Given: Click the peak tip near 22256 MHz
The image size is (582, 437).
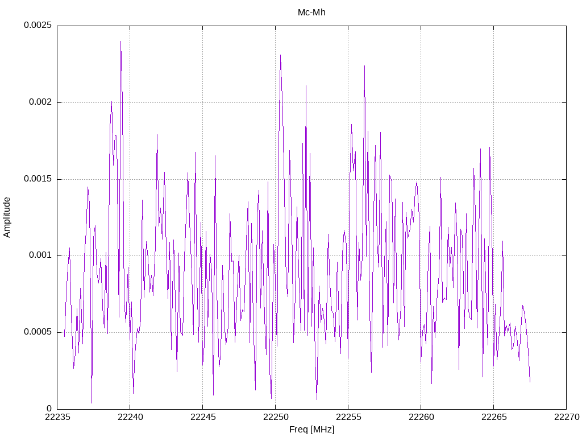Looking at the screenshot, I should coord(364,66).
